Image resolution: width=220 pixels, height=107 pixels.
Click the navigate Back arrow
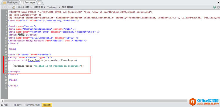pos(3,7)
